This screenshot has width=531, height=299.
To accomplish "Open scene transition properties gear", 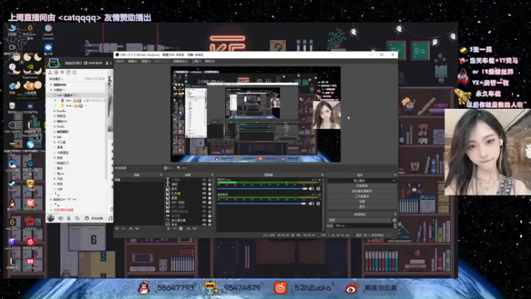I will [x=394, y=220].
